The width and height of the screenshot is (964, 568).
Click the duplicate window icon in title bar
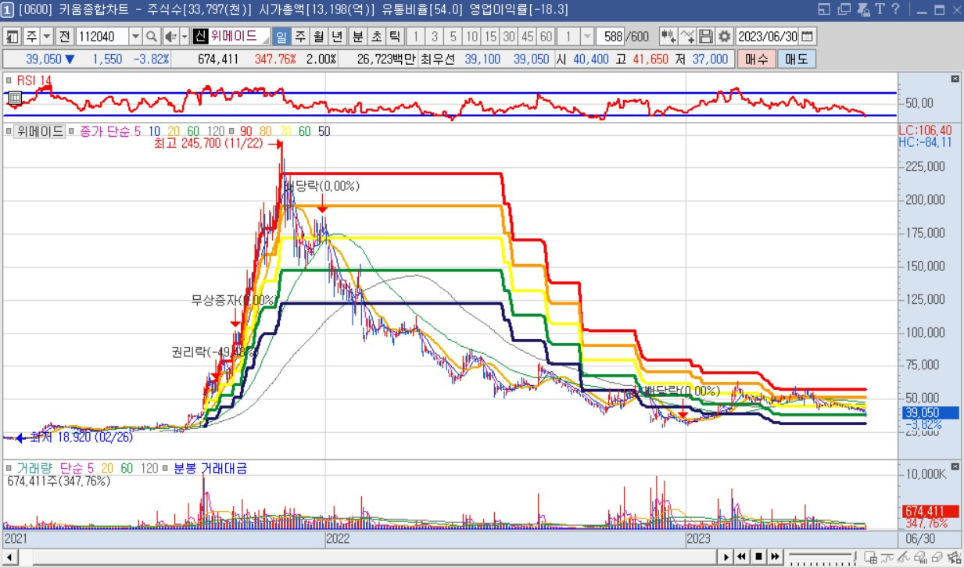click(844, 9)
